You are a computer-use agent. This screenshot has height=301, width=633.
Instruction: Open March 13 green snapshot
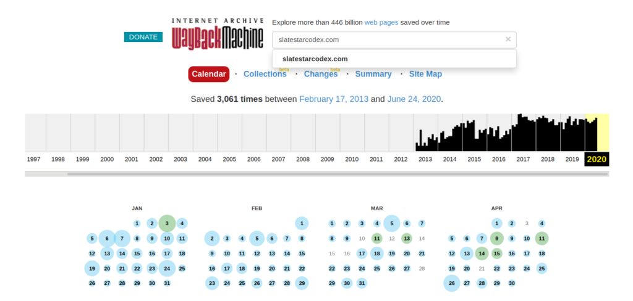407,239
